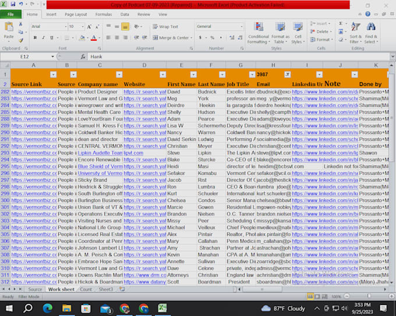Click Undo arrow in Quick Access Toolbar
Image resolution: width=396 pixels, height=316 pixels.
tap(21, 4)
